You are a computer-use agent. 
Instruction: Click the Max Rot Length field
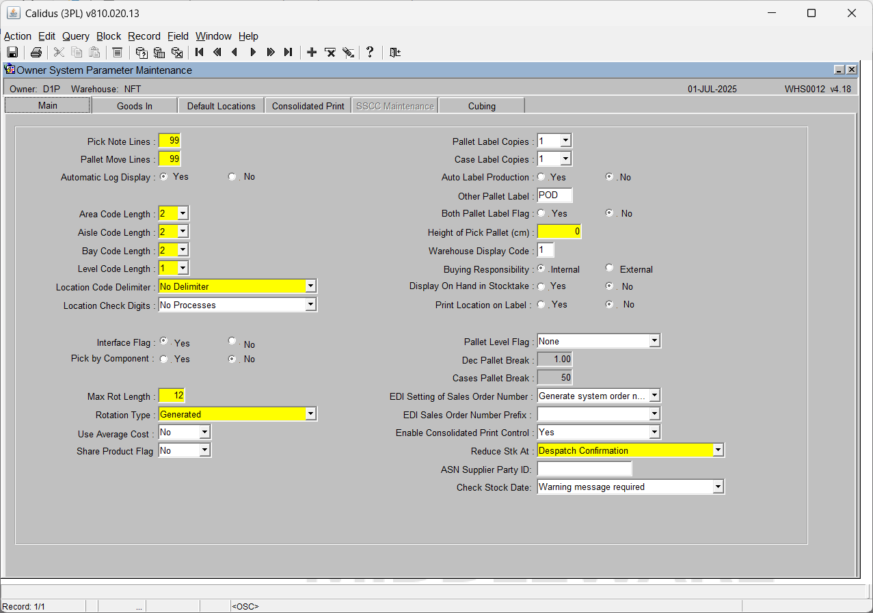pos(172,396)
